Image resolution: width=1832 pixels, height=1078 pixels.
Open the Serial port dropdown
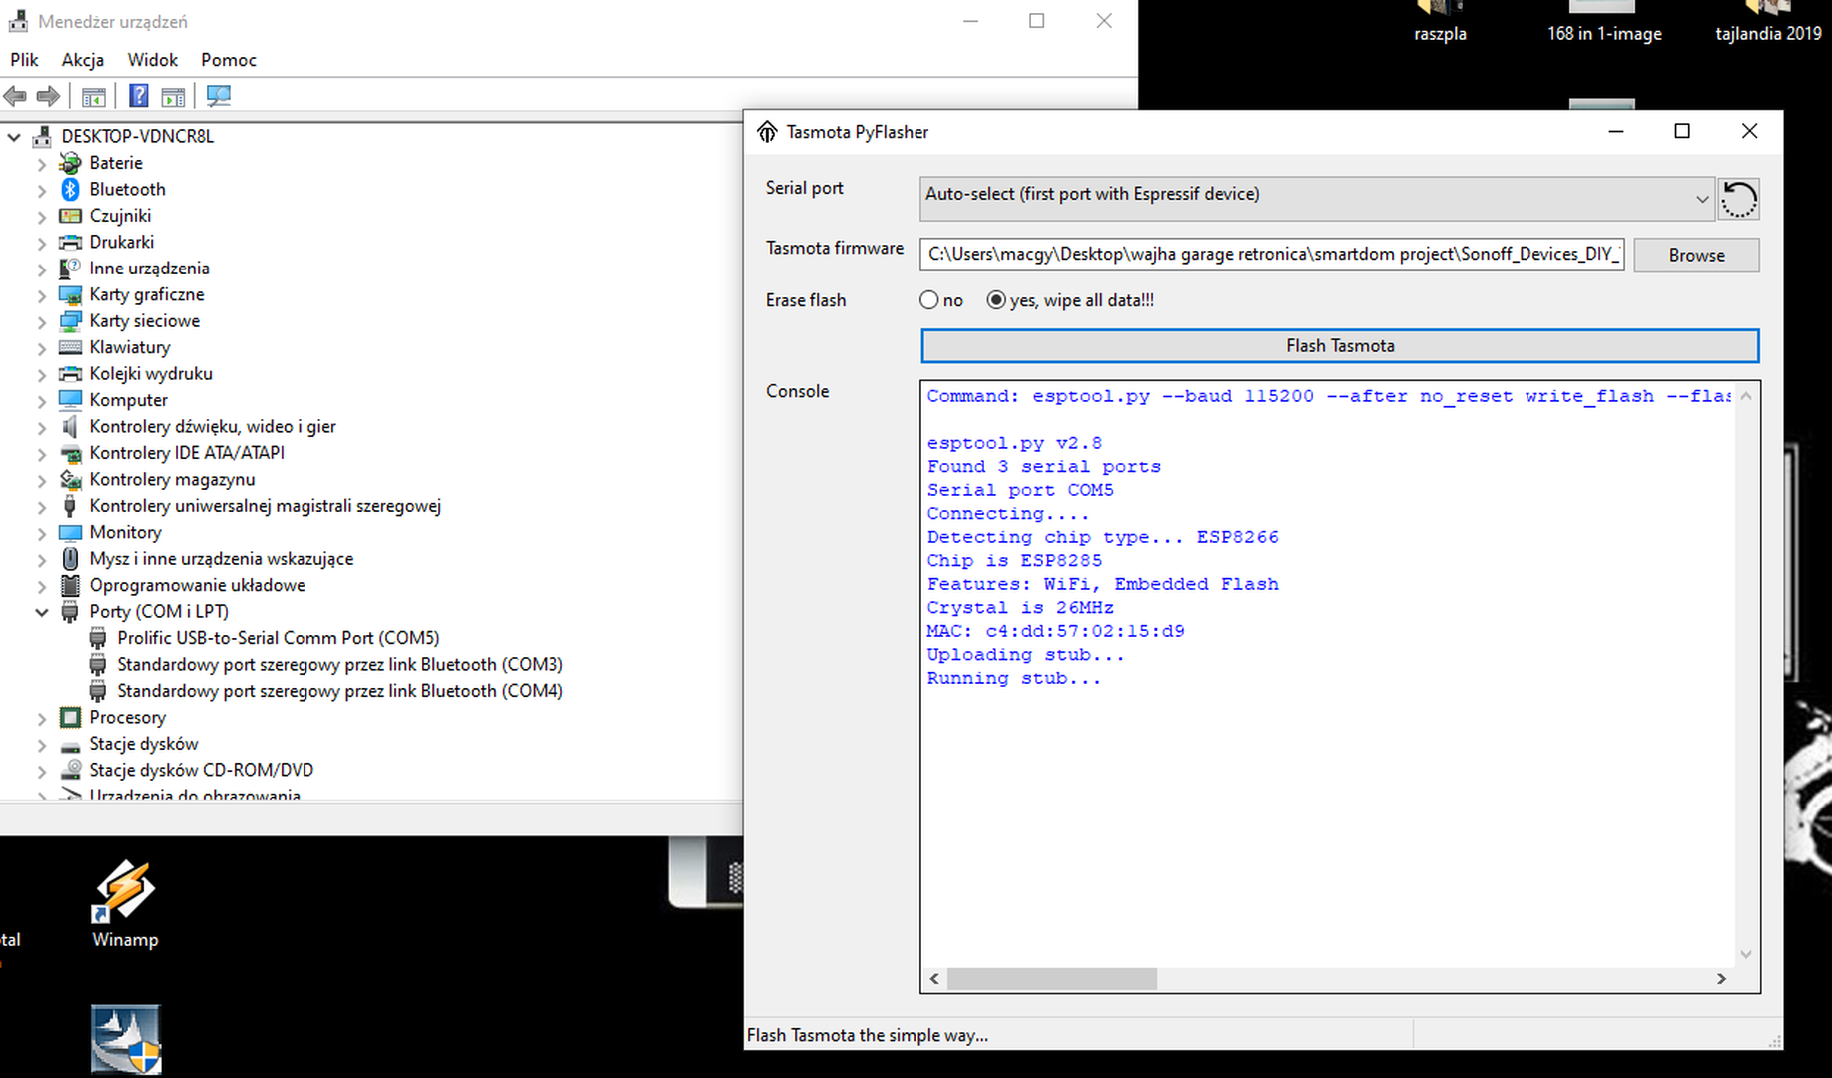[x=1317, y=199]
